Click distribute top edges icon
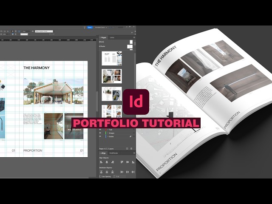272x204 pixels. (101, 172)
